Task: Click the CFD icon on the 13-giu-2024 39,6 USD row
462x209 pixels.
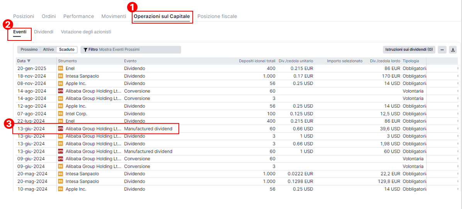Action: 60,129
